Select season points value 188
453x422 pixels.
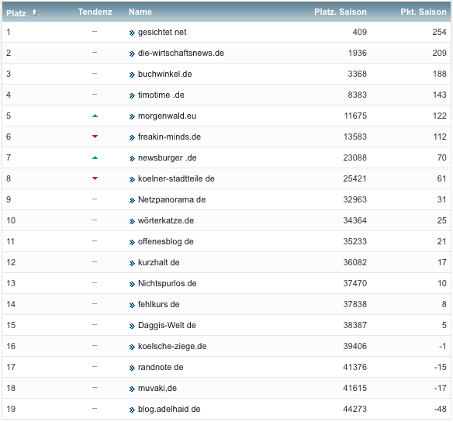(439, 74)
